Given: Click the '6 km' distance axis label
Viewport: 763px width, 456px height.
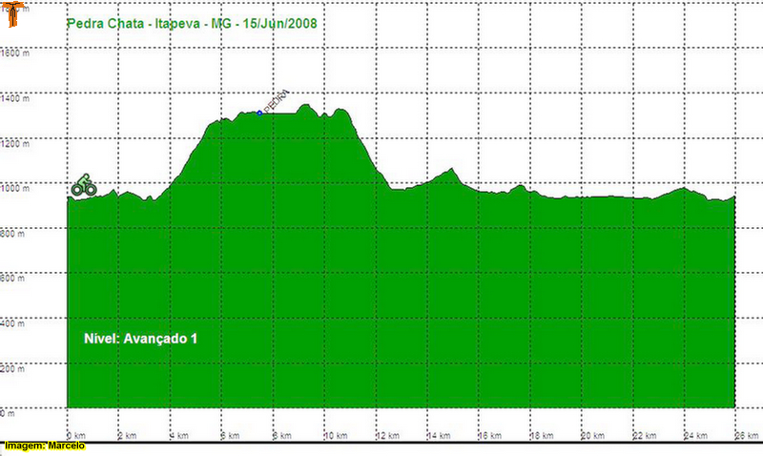Looking at the screenshot, I should pos(230,436).
